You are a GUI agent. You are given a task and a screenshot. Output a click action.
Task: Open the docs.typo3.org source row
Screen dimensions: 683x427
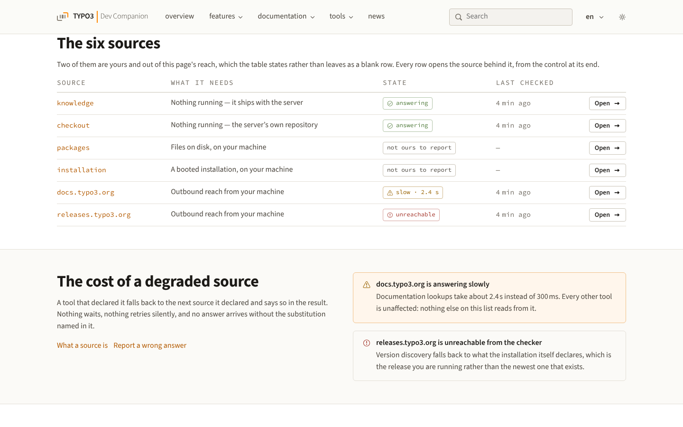[607, 193]
